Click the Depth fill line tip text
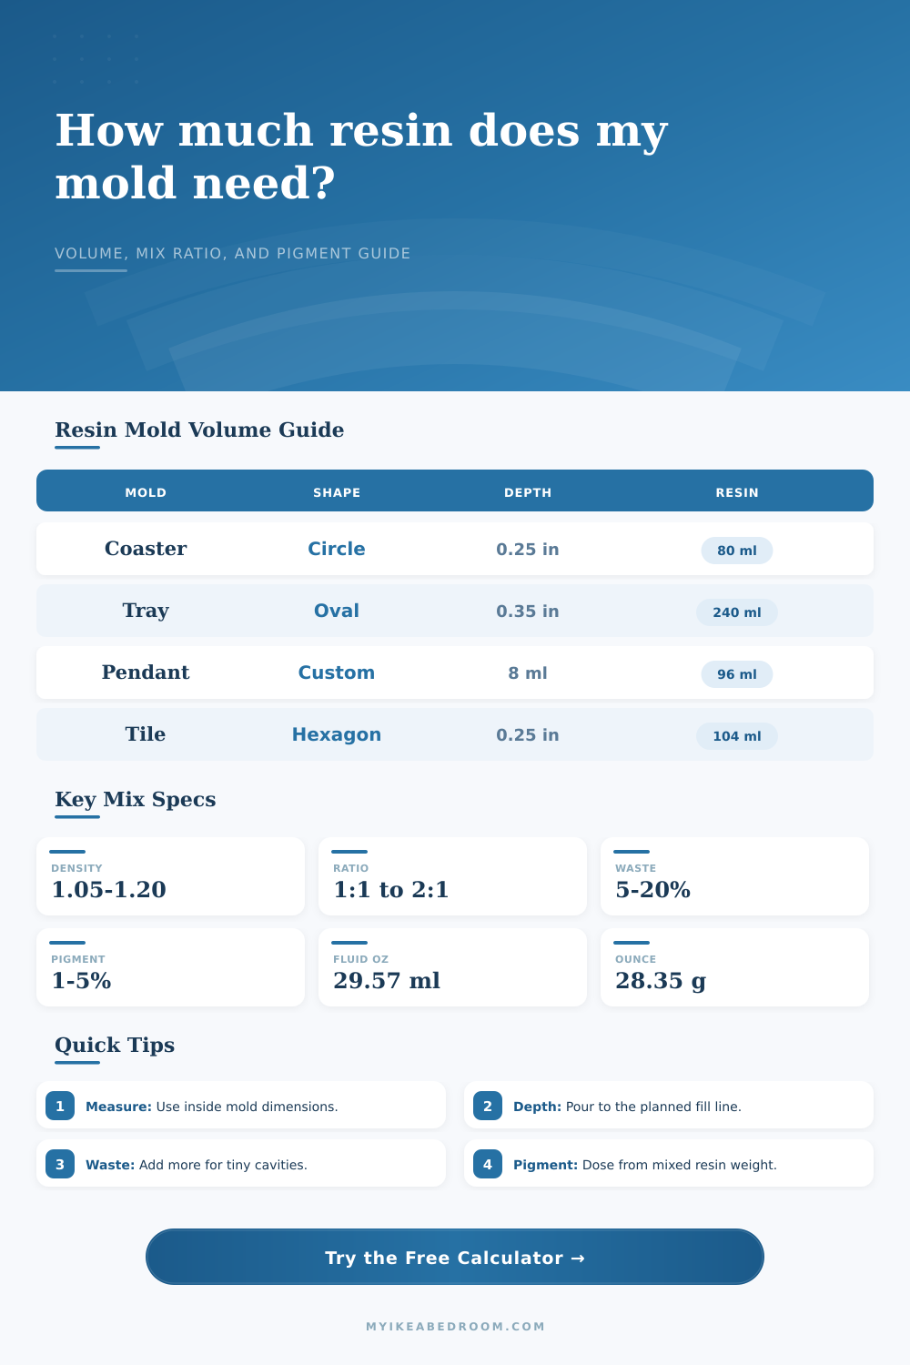This screenshot has width=910, height=1365. (627, 1107)
